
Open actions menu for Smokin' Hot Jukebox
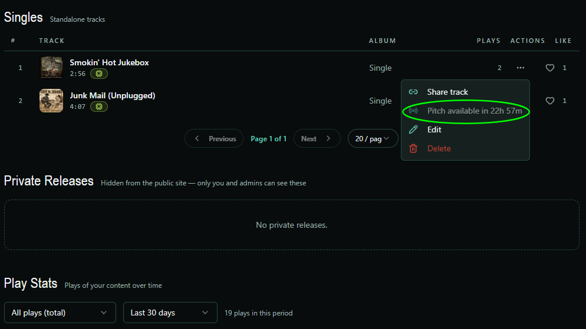coord(520,68)
